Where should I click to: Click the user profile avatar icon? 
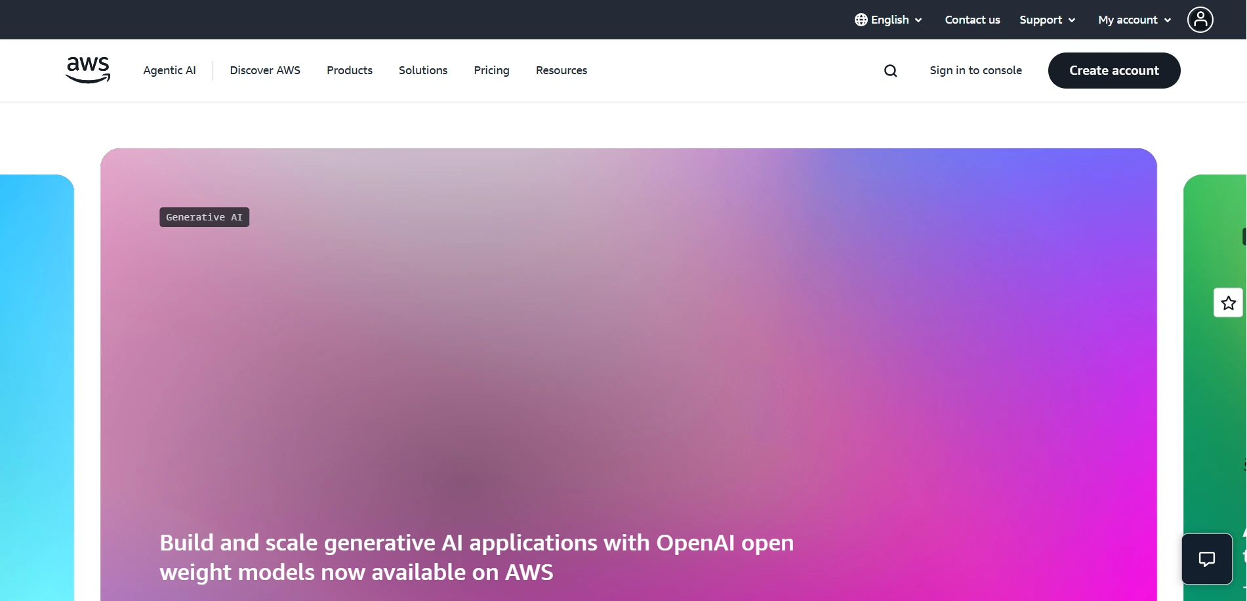point(1200,20)
